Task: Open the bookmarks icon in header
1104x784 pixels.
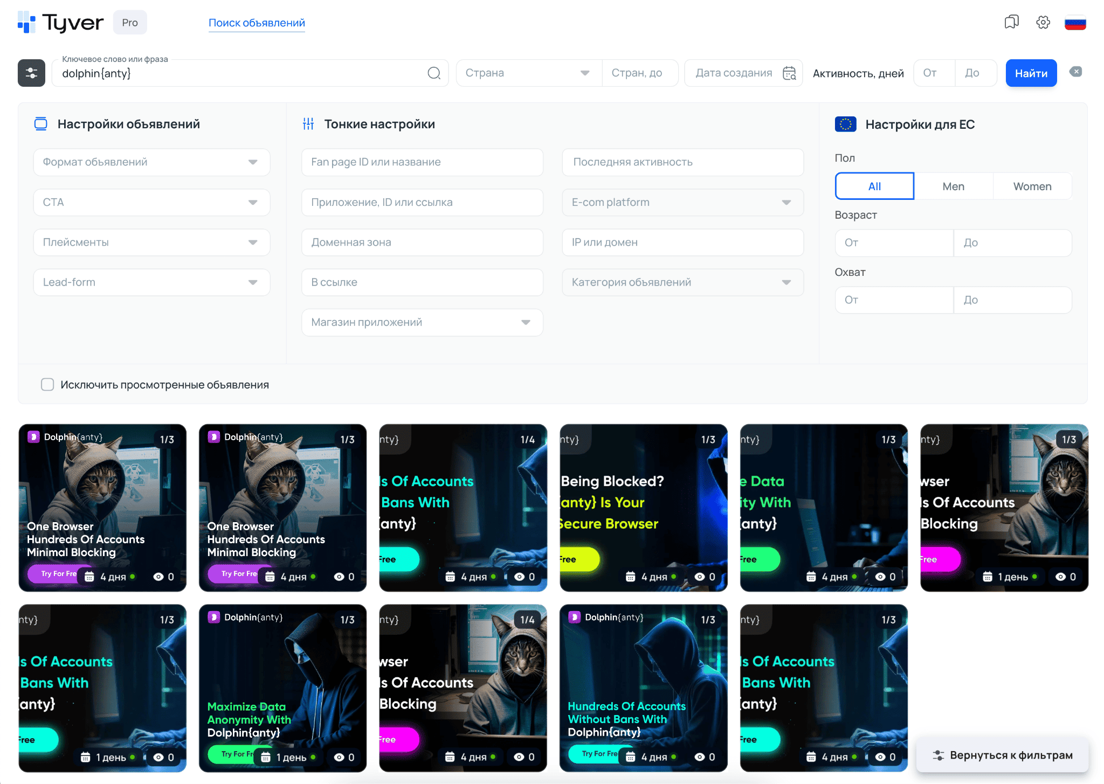Action: tap(1011, 22)
